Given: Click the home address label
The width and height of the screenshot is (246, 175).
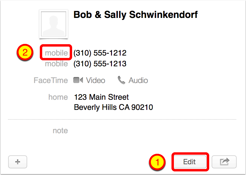Looking at the screenshot, I should tap(58, 97).
